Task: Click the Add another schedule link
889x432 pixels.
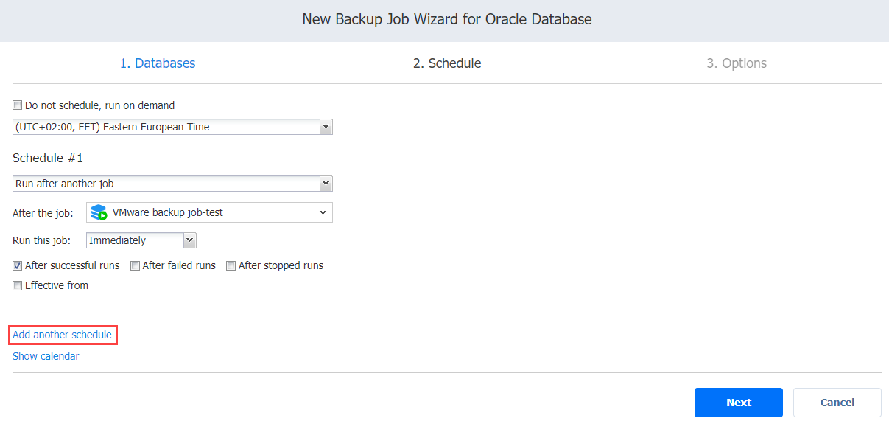Action: pos(63,335)
